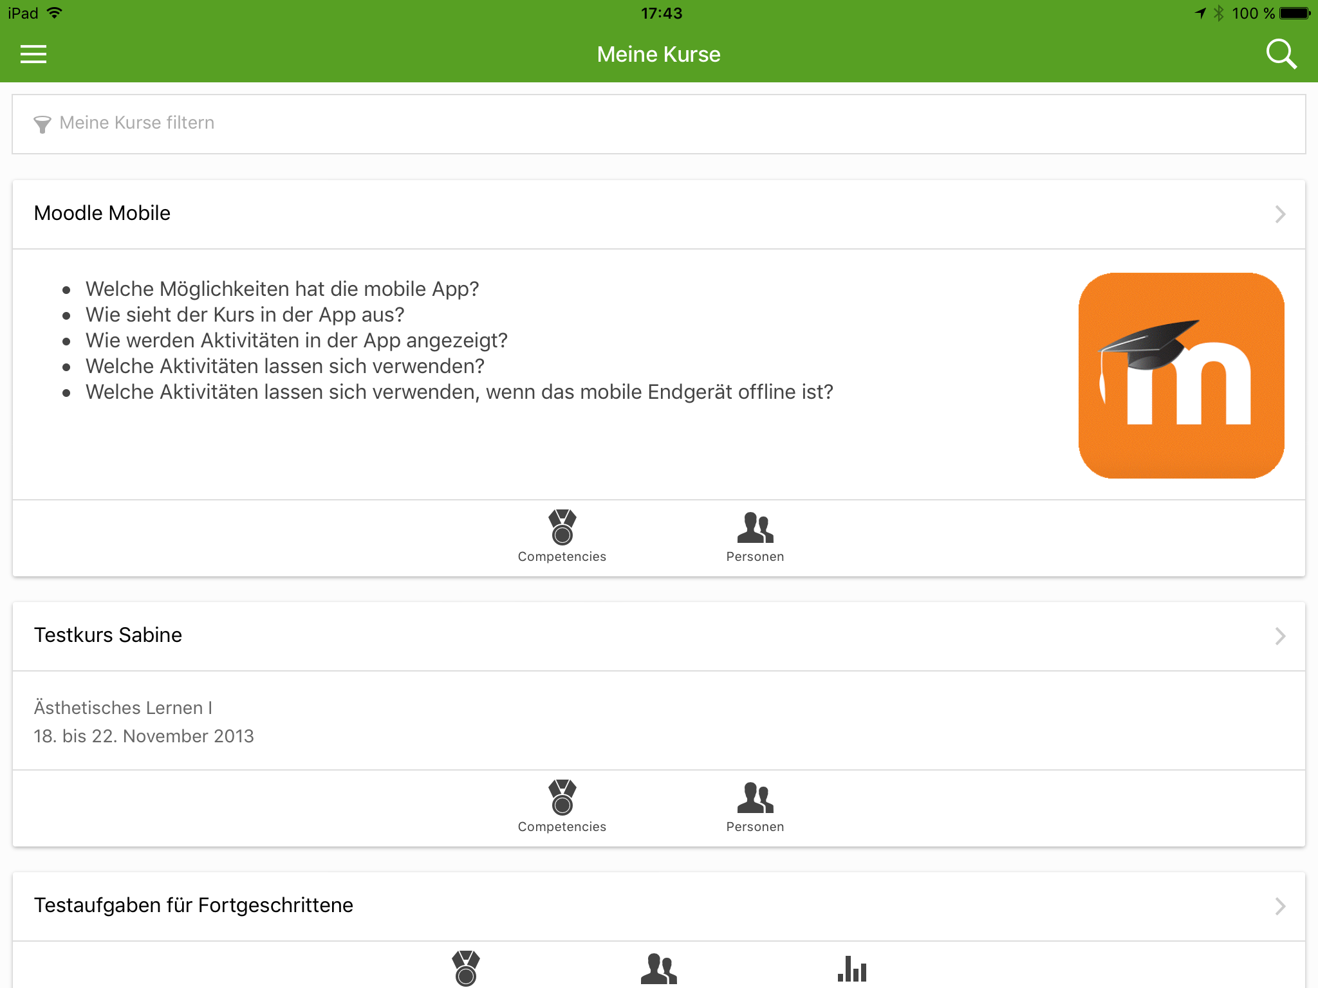The height and width of the screenshot is (988, 1318).
Task: Open medal icon under Testaufgaben für Fortgeschrittene
Action: 466,969
